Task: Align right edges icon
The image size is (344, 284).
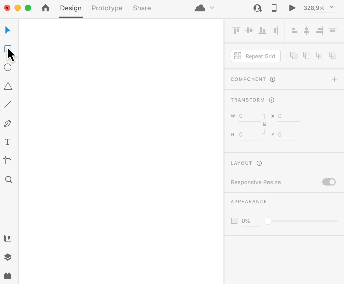Action: 319,31
